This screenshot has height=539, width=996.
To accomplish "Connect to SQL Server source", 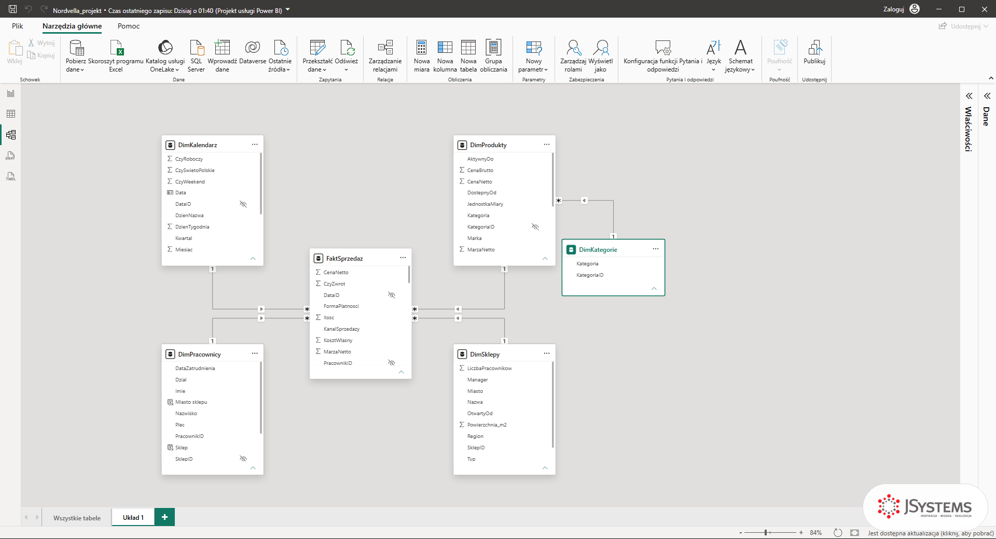I will pos(196,56).
